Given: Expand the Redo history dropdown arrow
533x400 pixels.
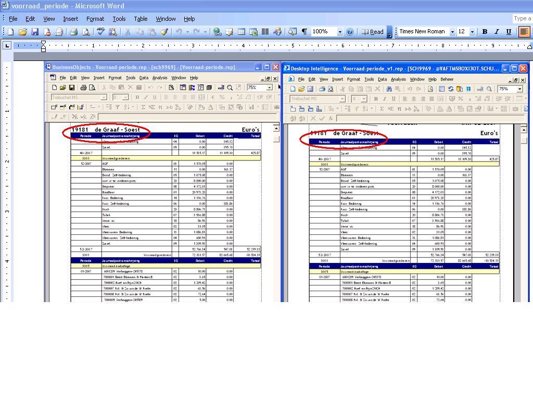Looking at the screenshot, I should coord(205,32).
